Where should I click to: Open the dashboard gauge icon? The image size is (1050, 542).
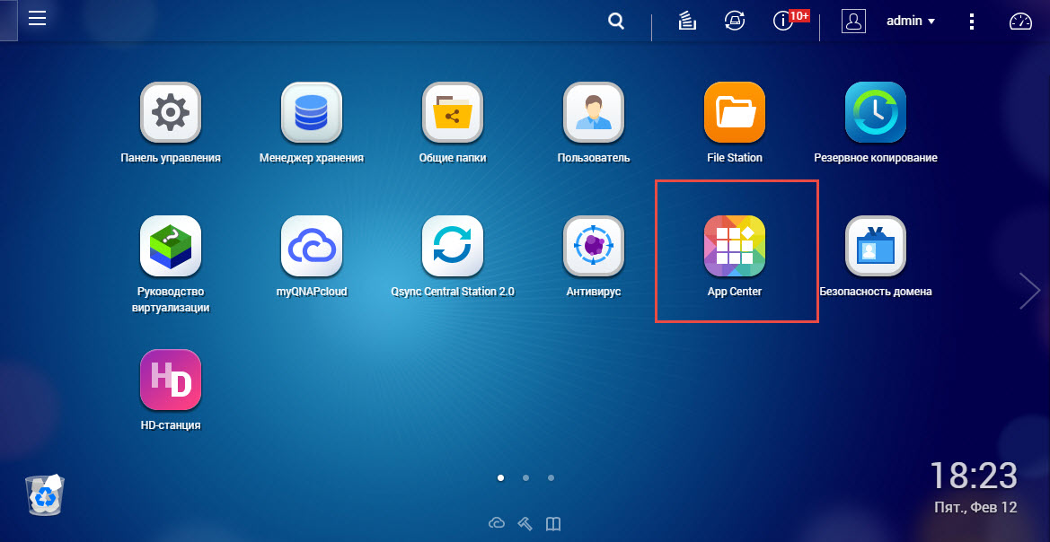pyautogui.click(x=1020, y=22)
